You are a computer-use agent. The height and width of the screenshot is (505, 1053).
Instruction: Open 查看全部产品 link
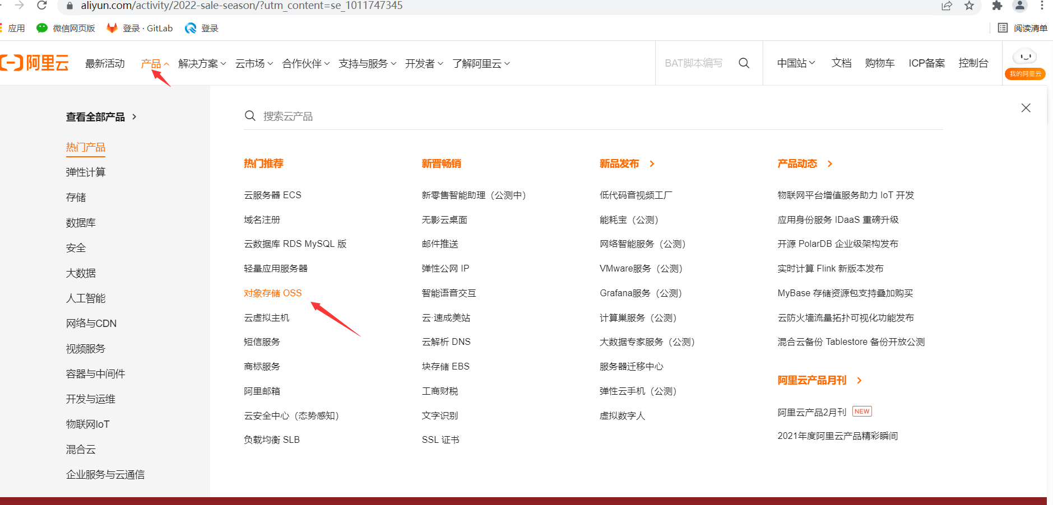101,117
